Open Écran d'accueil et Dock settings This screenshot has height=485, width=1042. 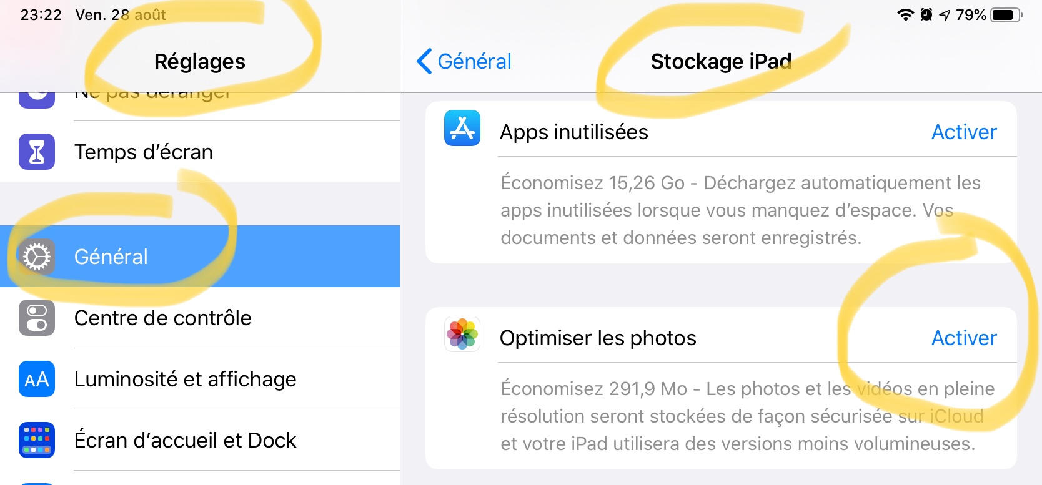185,441
